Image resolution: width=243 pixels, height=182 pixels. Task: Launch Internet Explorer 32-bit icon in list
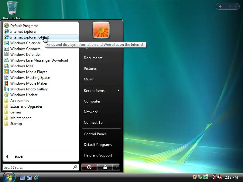tap(6, 32)
